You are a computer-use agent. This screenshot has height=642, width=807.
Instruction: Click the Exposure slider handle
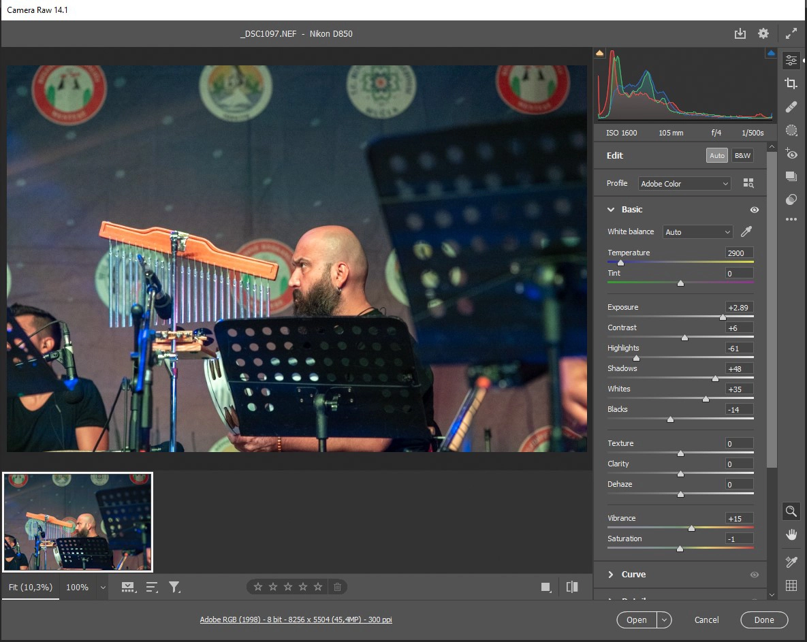[x=723, y=317]
